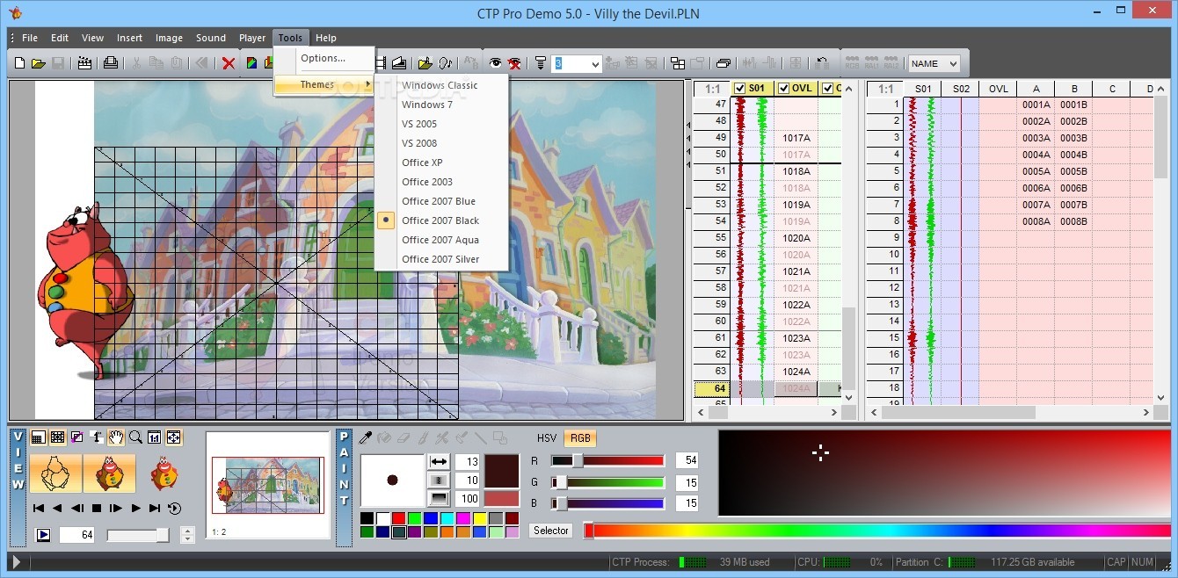Switch color mode to HSV
This screenshot has height=578, width=1178.
click(547, 437)
